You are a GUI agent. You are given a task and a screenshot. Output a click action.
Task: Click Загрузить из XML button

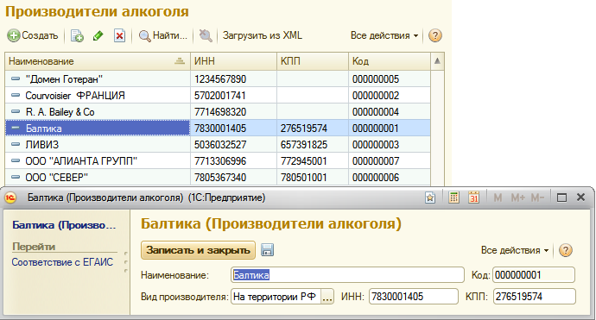click(263, 35)
